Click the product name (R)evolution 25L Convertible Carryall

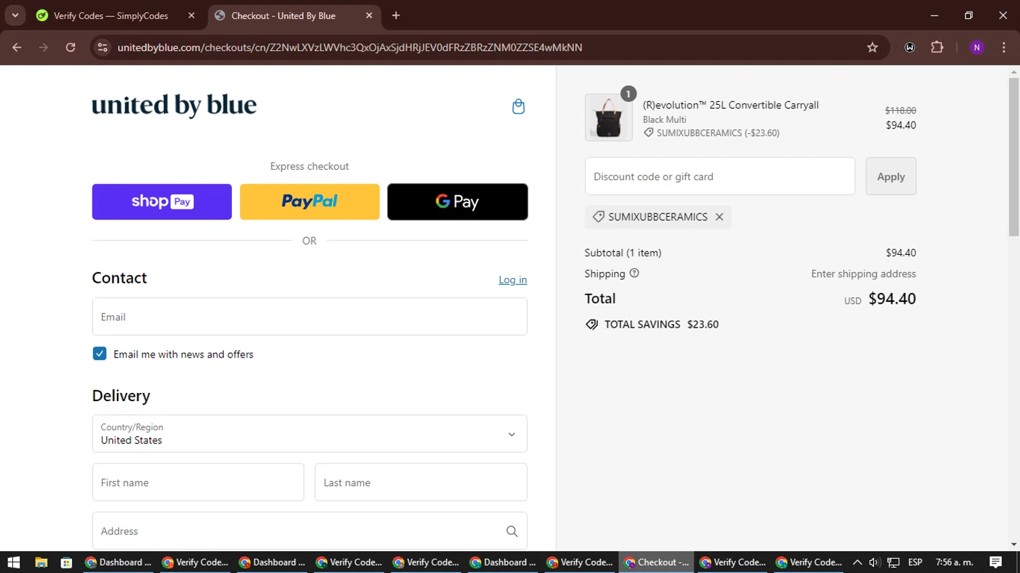pyautogui.click(x=731, y=105)
